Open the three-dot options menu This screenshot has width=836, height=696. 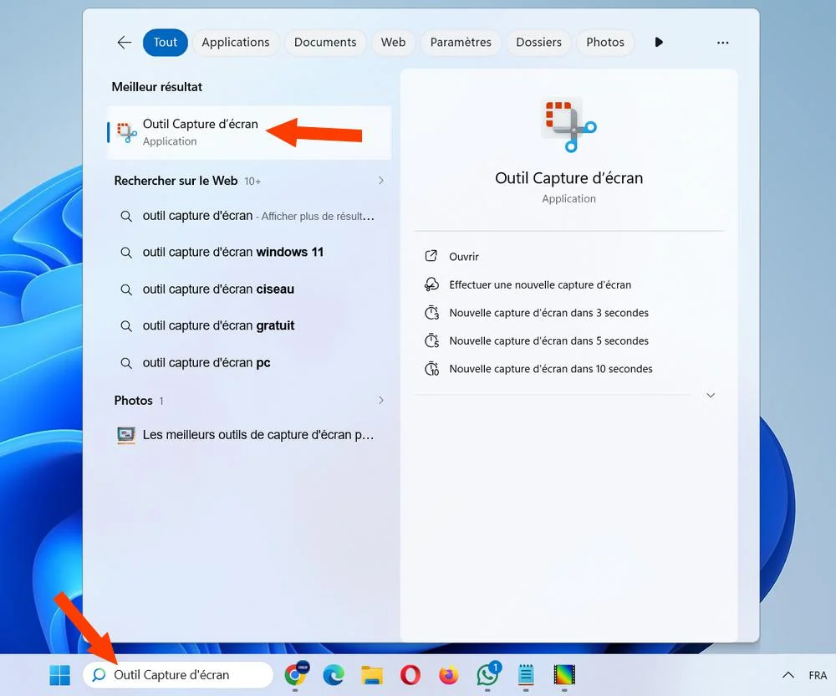pyautogui.click(x=722, y=43)
